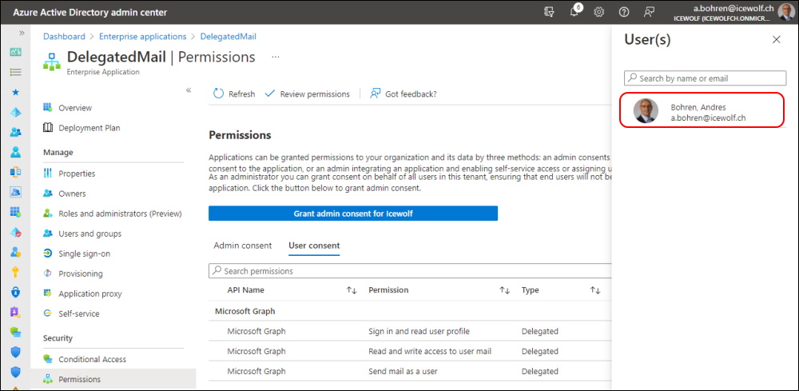Open the notifications bell icon
This screenshot has width=799, height=391.
pyautogui.click(x=574, y=12)
